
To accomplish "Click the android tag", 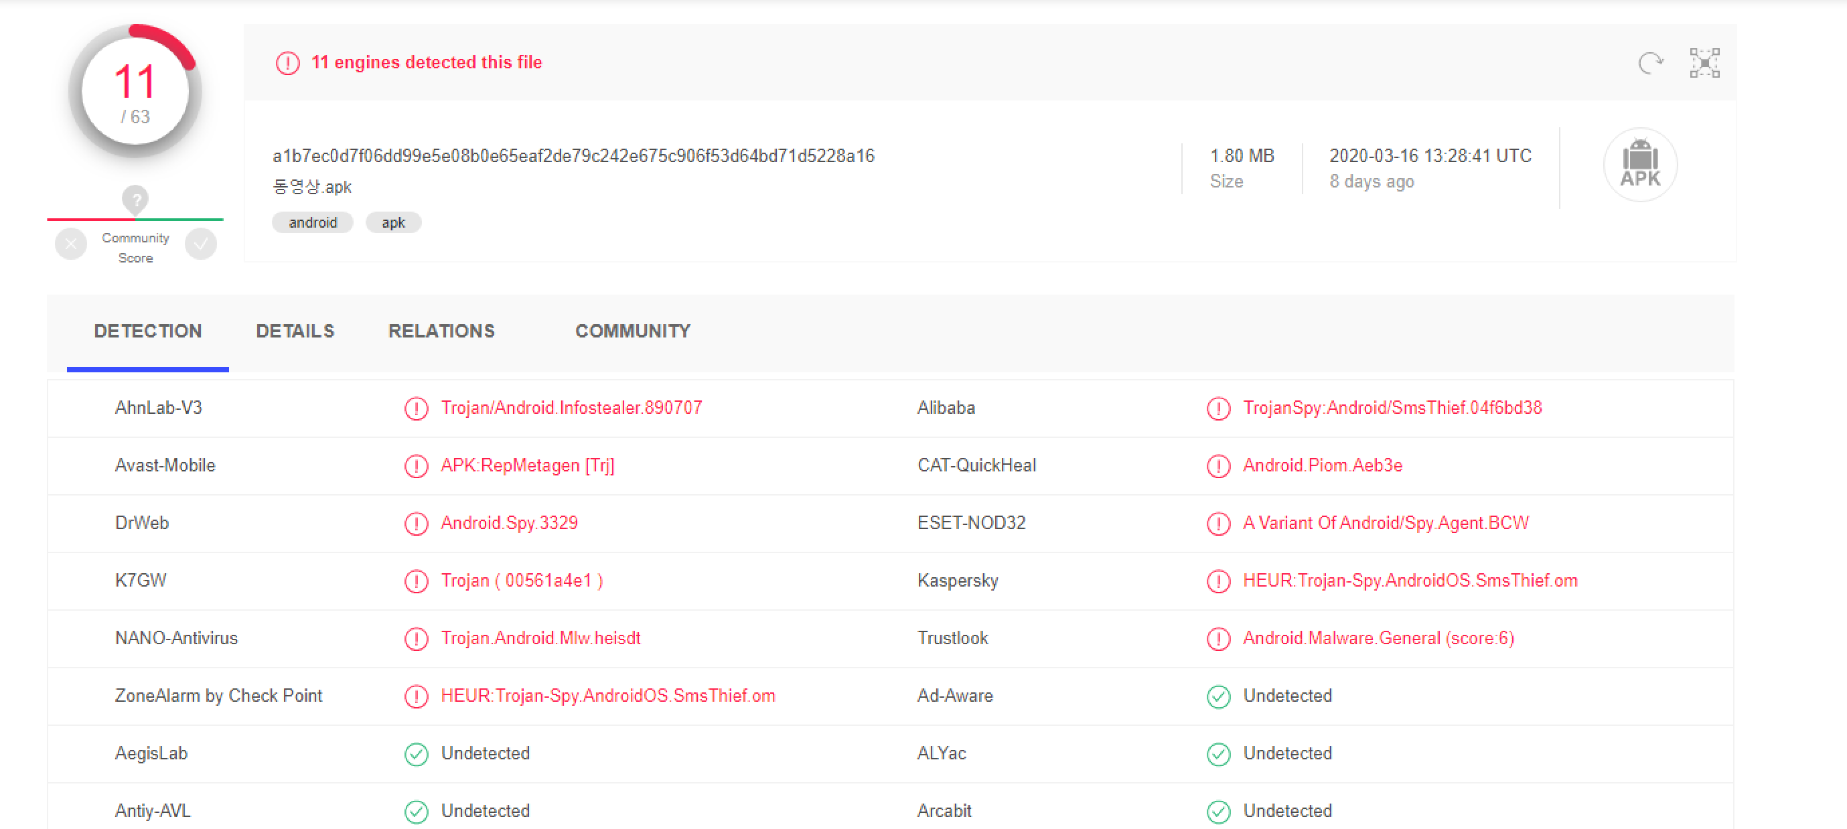I will point(313,223).
